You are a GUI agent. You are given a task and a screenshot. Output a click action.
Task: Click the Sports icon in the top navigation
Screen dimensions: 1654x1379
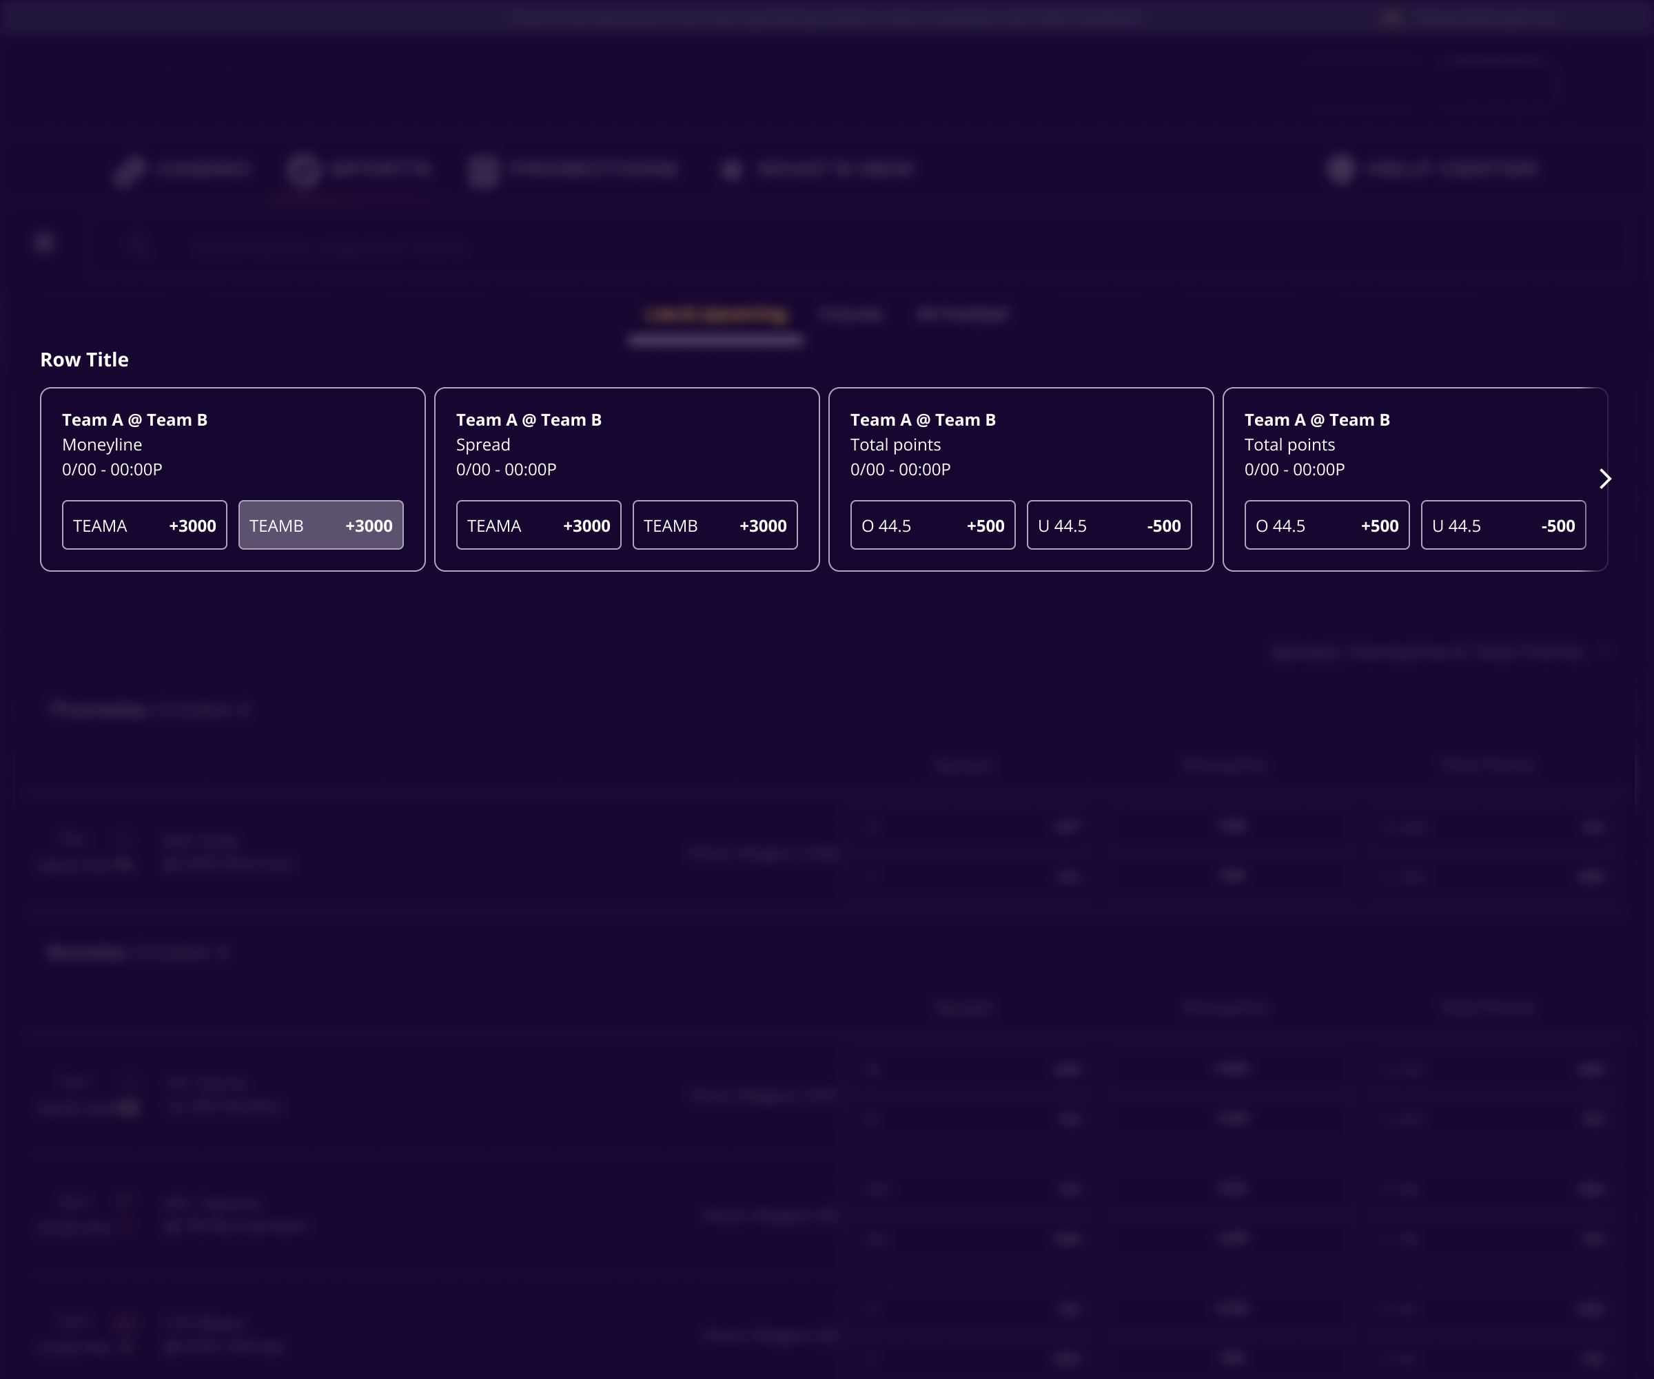point(303,170)
